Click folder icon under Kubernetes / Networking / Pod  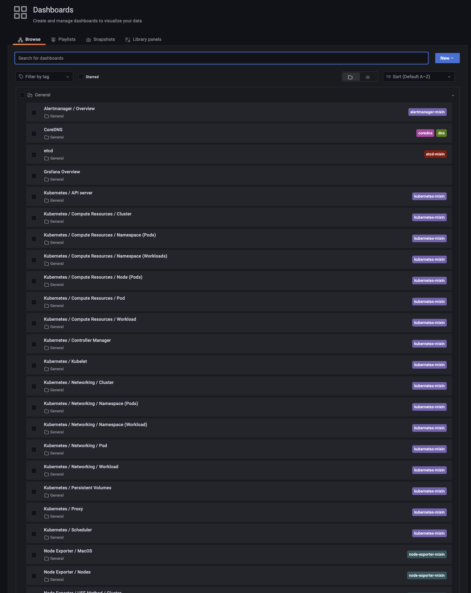[x=47, y=453]
